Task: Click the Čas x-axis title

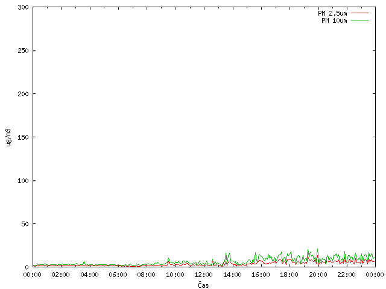Action: coord(203,285)
